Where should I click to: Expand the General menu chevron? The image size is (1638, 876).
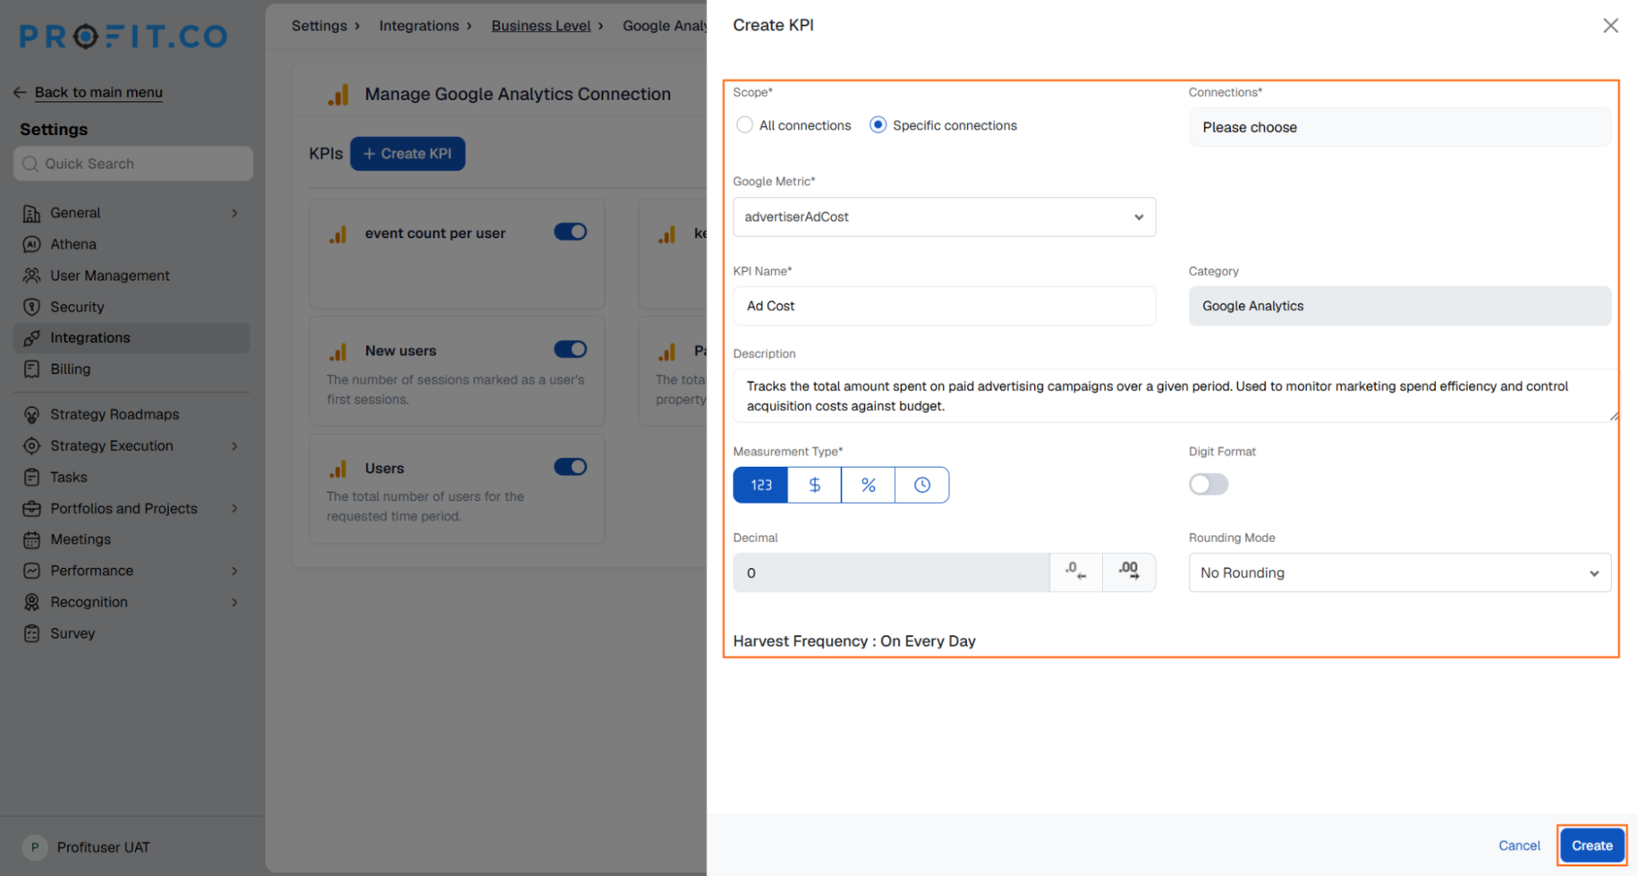pyautogui.click(x=234, y=213)
